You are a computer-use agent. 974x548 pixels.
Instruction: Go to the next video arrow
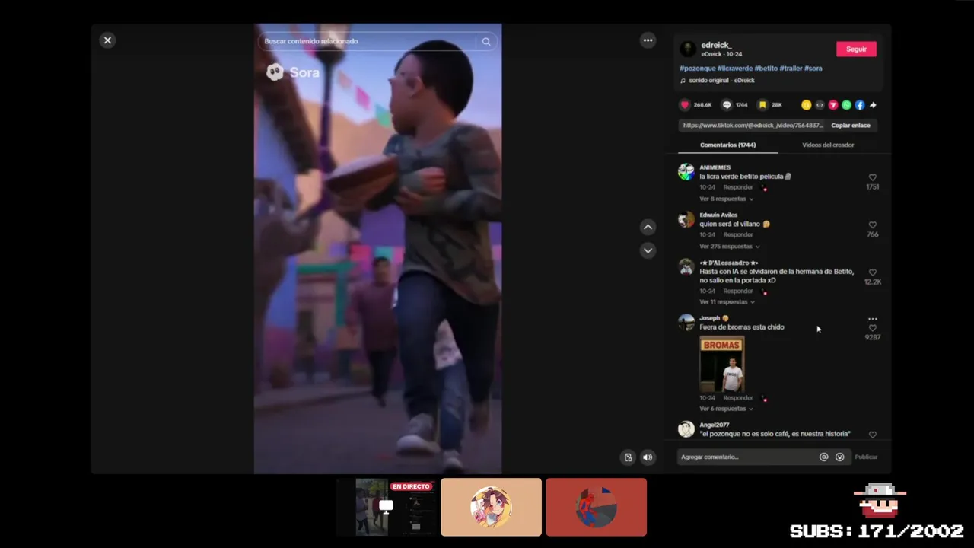[648, 250]
